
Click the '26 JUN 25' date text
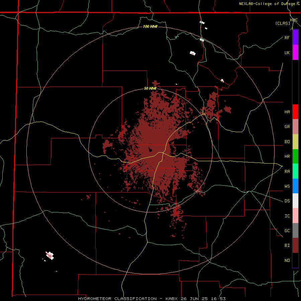[195, 299]
